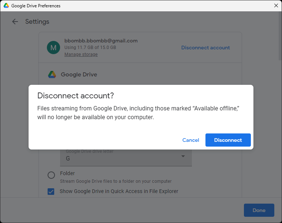Open the Manage storage link
Viewport: 282px width, 223px height.
pyautogui.click(x=81, y=54)
